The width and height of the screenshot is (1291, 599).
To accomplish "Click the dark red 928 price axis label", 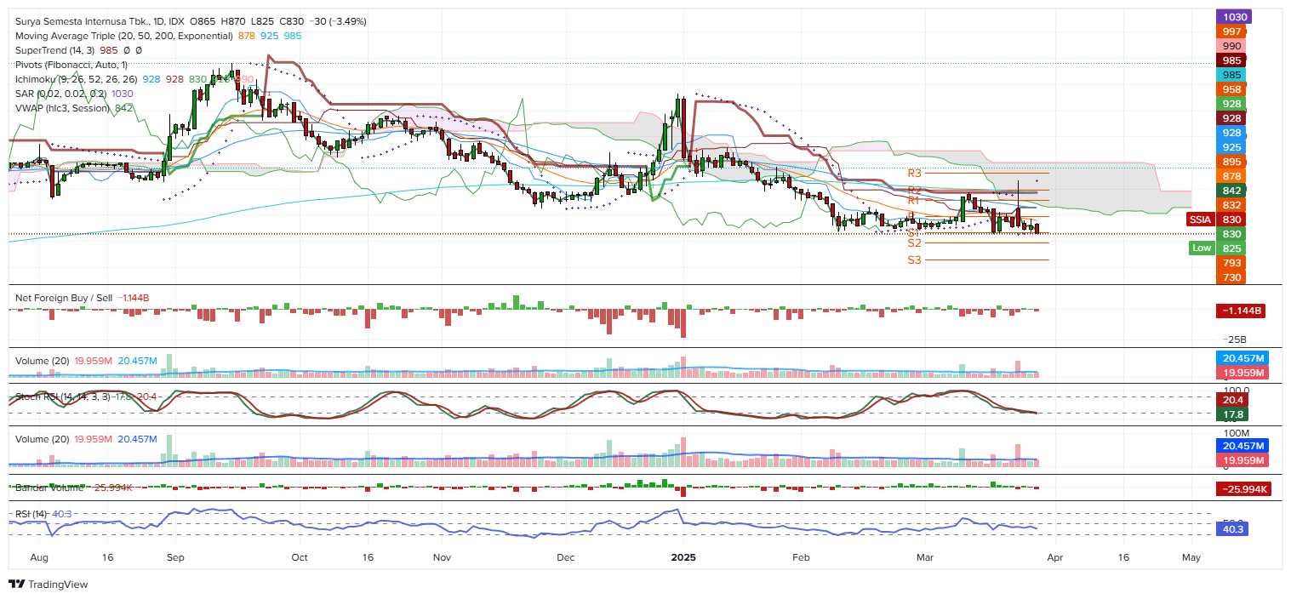I will (x=1231, y=118).
